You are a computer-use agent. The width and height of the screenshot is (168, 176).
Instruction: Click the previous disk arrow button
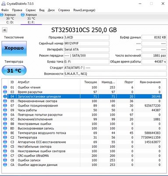[4, 30]
